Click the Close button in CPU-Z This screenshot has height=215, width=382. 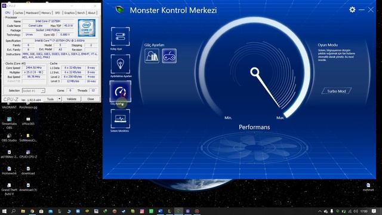coord(91,99)
